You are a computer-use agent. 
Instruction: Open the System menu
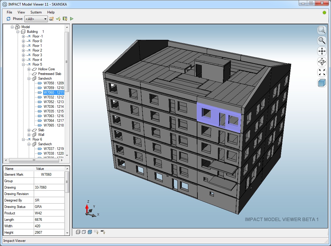[x=36, y=12]
